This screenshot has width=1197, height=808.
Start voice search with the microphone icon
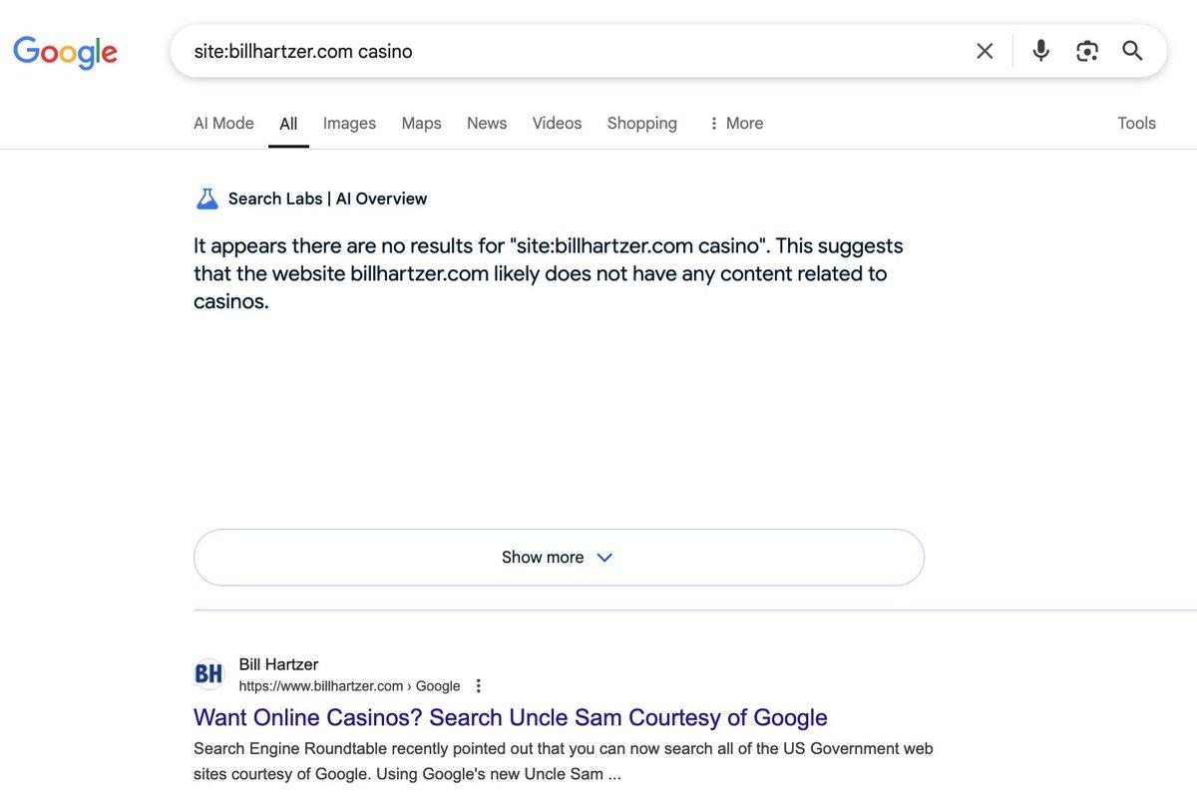[1040, 51]
